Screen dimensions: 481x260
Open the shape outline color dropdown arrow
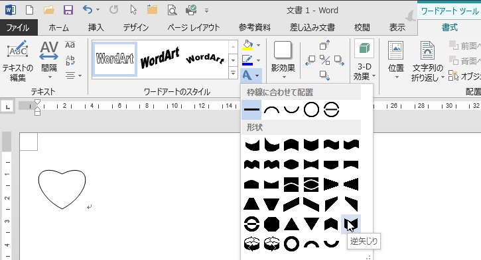258,60
